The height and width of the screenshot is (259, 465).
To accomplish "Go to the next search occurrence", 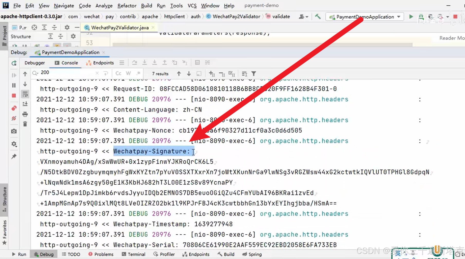I will coord(189,74).
